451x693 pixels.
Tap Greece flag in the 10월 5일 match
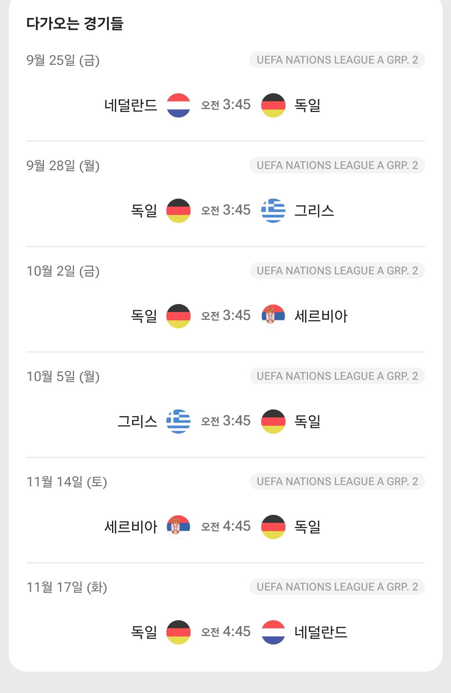click(x=178, y=422)
